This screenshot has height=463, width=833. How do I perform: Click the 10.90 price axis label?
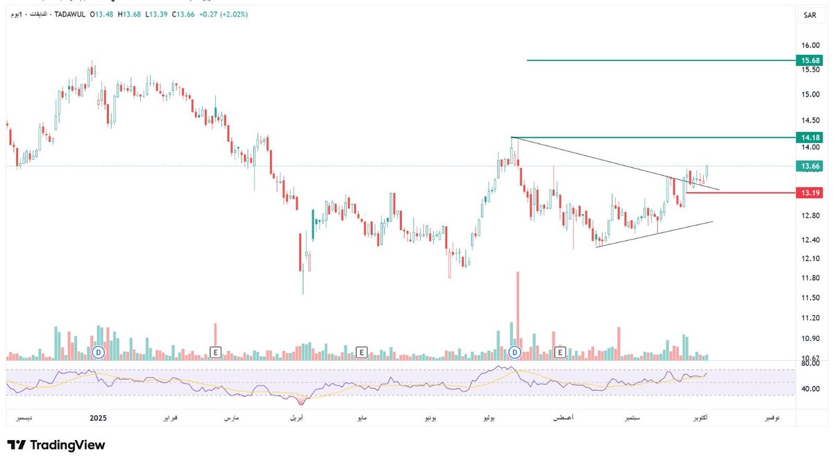[x=811, y=339]
